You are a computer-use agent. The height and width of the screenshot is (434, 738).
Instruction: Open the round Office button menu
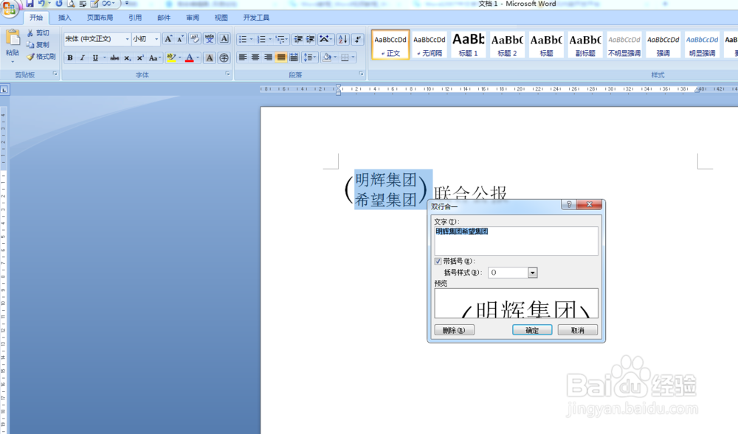click(9, 9)
